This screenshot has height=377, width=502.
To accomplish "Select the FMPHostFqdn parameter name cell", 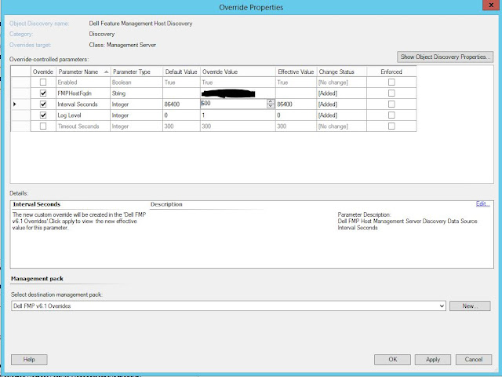I will coord(83,93).
